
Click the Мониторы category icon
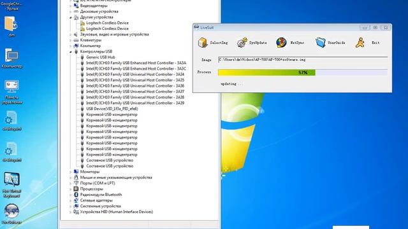pyautogui.click(x=76, y=172)
